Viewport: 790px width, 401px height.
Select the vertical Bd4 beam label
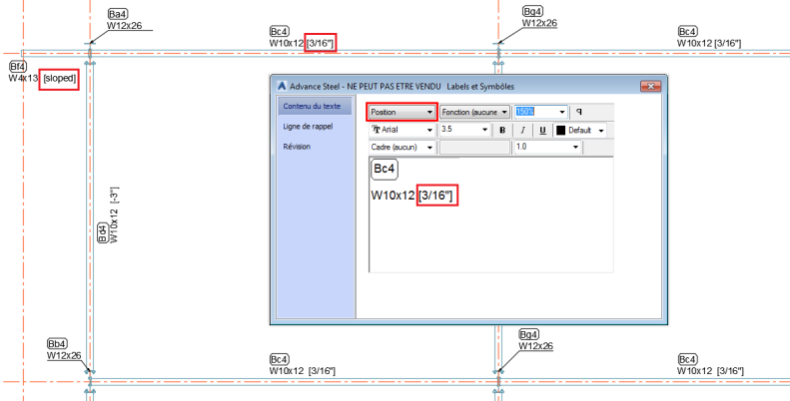(102, 233)
